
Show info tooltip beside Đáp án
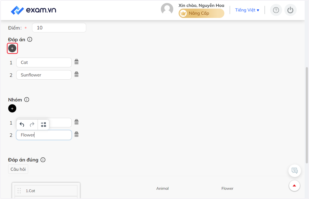click(30, 40)
